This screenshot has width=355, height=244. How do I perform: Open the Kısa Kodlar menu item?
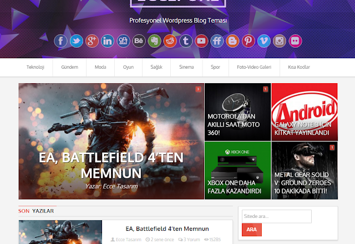(298, 68)
